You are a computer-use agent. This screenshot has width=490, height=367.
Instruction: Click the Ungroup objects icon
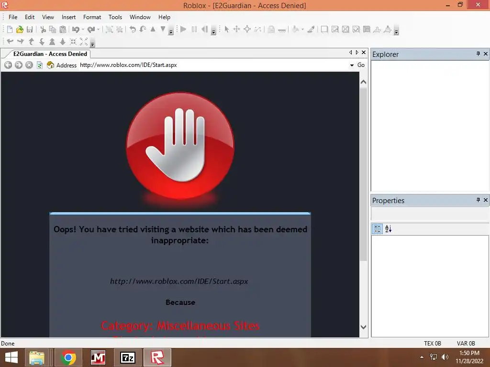click(x=119, y=29)
